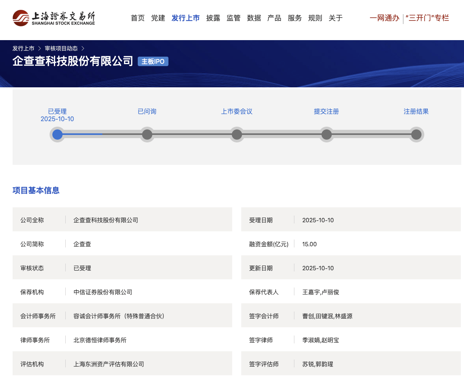Open the 披露 navigation menu
464x380 pixels.
pos(213,18)
